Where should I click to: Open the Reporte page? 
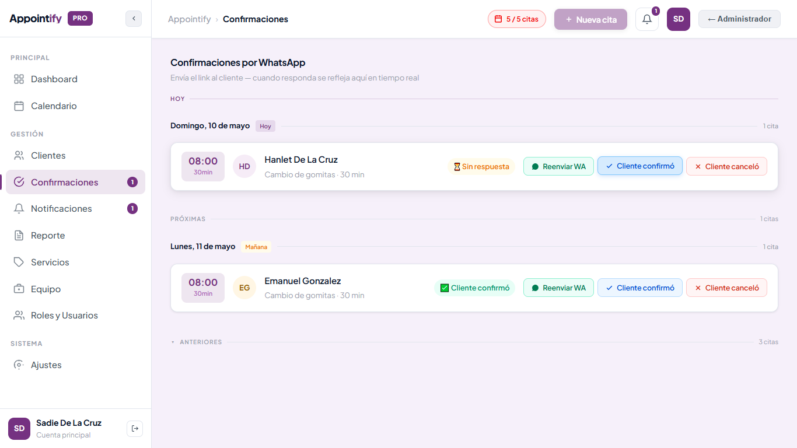pyautogui.click(x=76, y=236)
